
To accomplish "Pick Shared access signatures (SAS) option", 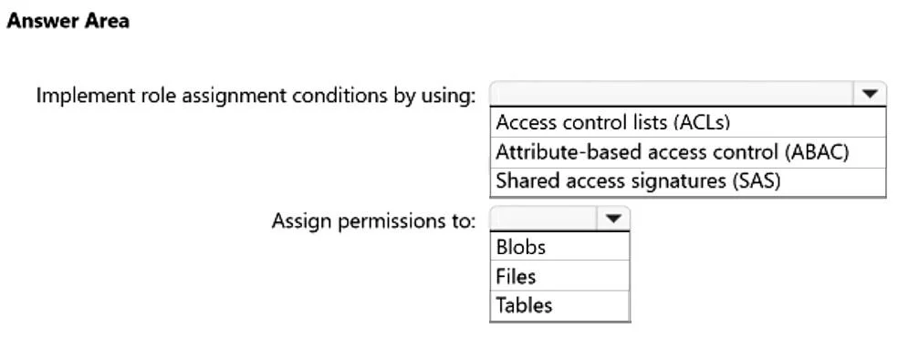I will [x=687, y=181].
